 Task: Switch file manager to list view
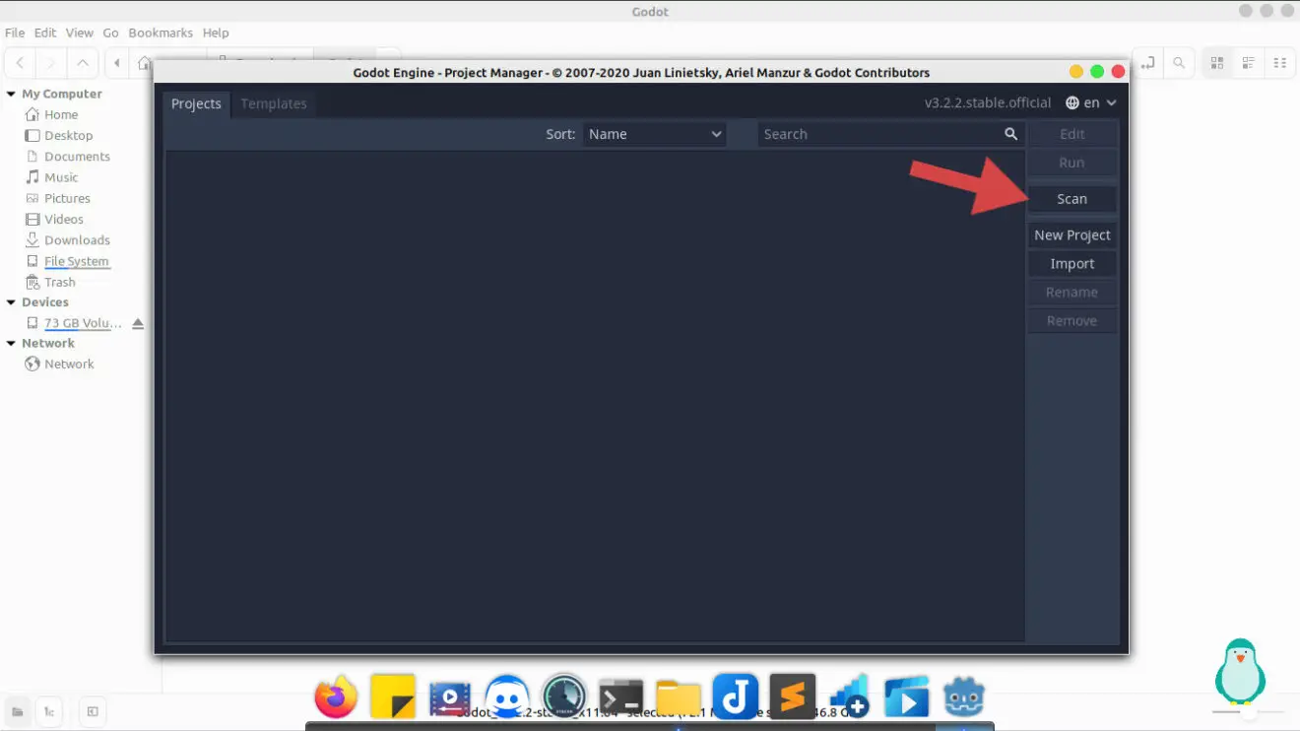coord(1249,63)
